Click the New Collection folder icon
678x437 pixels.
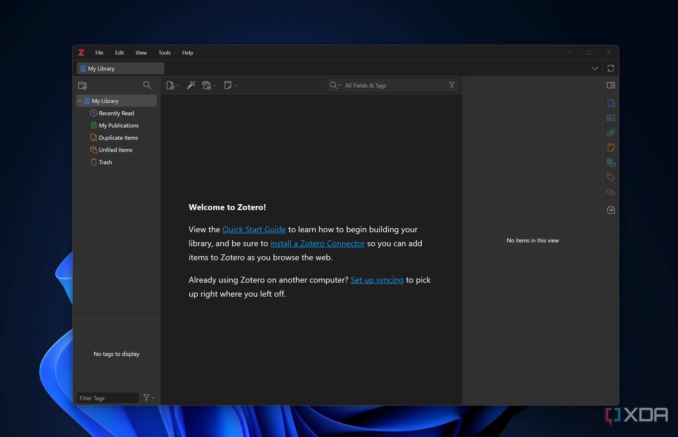(x=82, y=85)
